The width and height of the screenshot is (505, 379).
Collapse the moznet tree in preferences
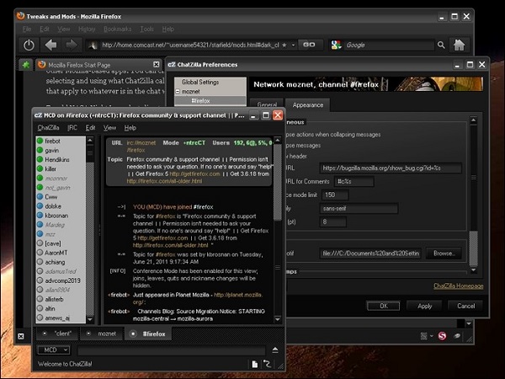(x=178, y=91)
